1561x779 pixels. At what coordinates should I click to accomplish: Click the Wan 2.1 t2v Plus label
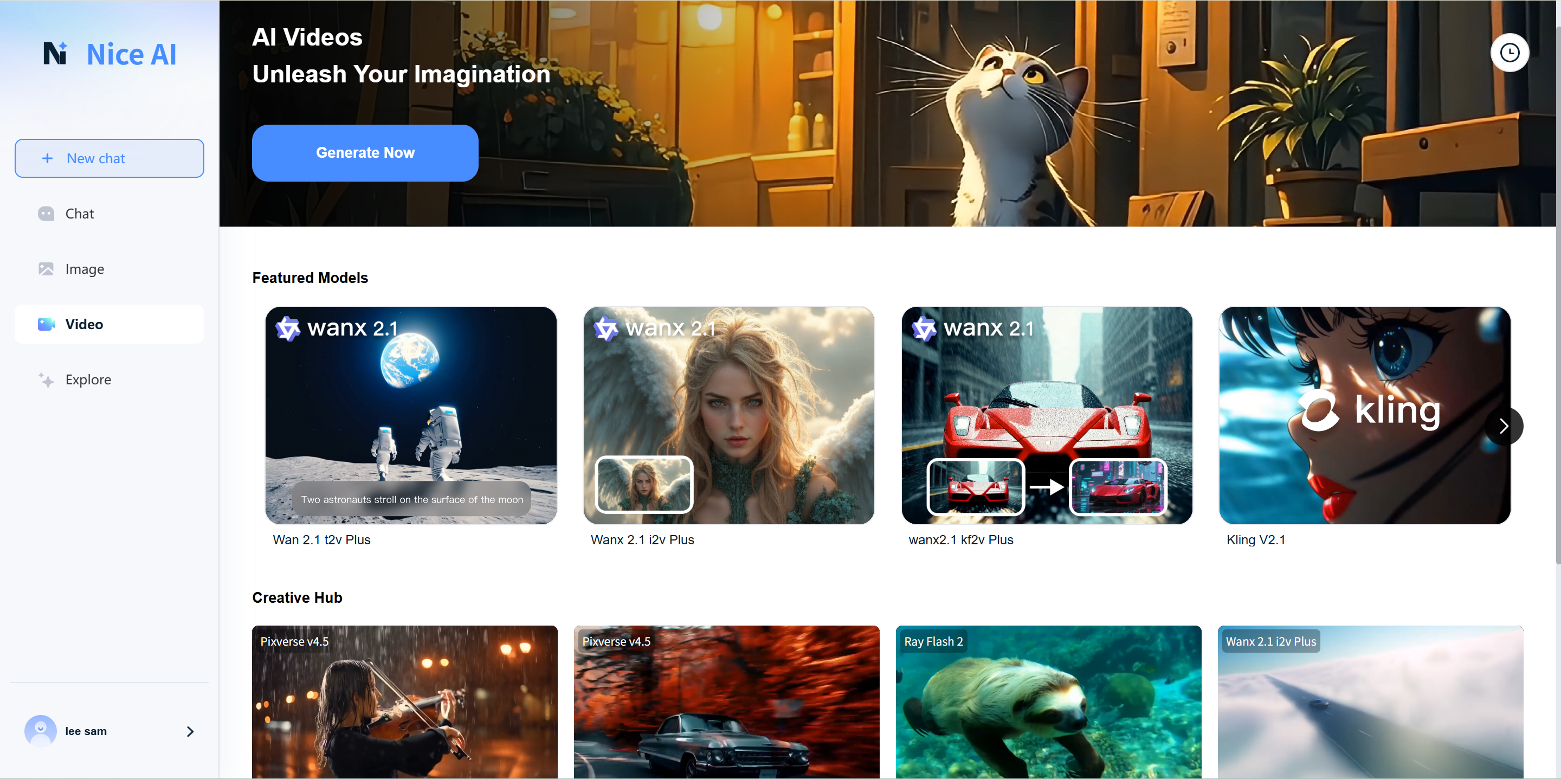pos(321,539)
